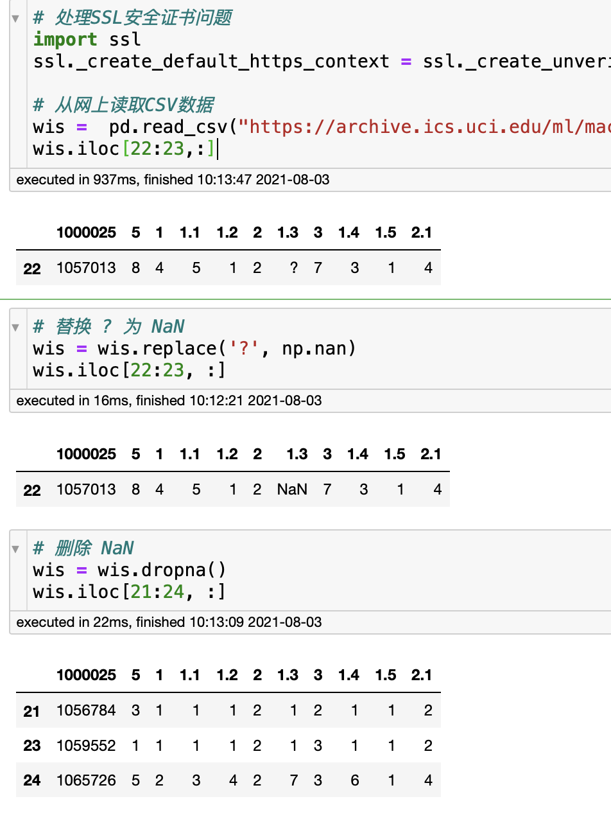
Task: Collapse the replace NaN code cell
Action: coord(15,328)
